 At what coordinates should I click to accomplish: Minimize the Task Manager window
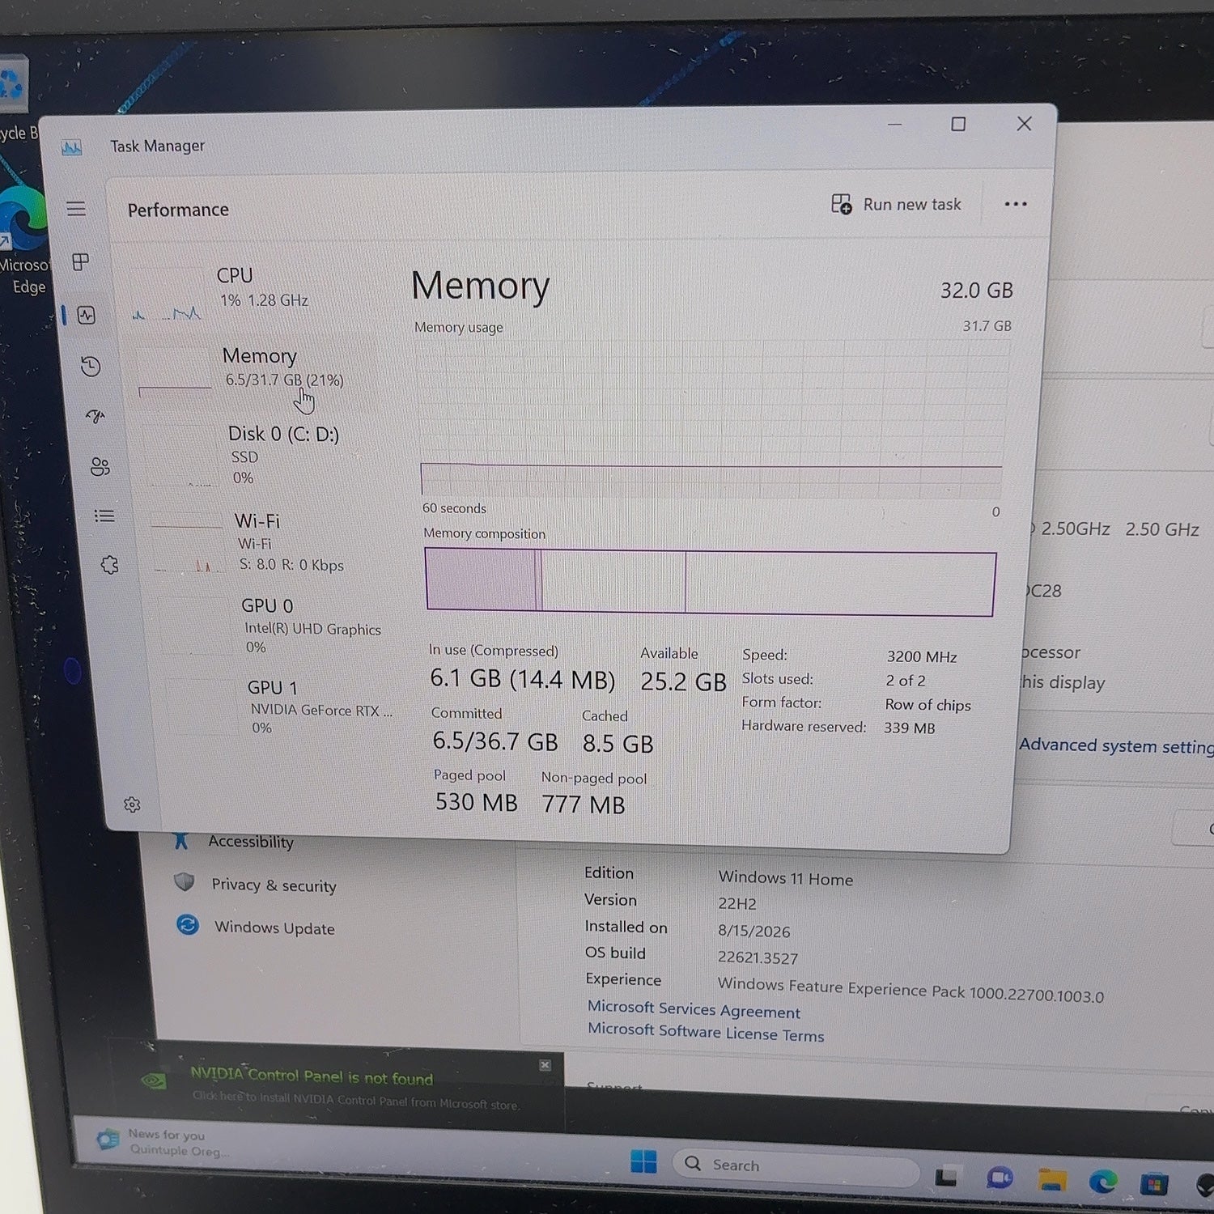click(894, 124)
